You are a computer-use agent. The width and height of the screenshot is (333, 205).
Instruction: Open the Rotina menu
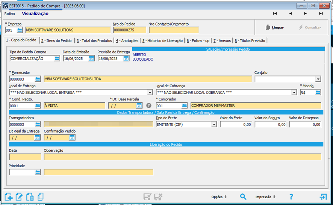[x=10, y=13]
